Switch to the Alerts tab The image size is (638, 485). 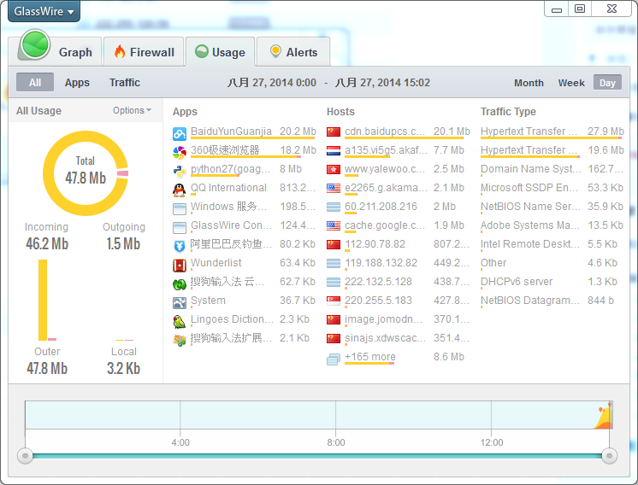(292, 52)
